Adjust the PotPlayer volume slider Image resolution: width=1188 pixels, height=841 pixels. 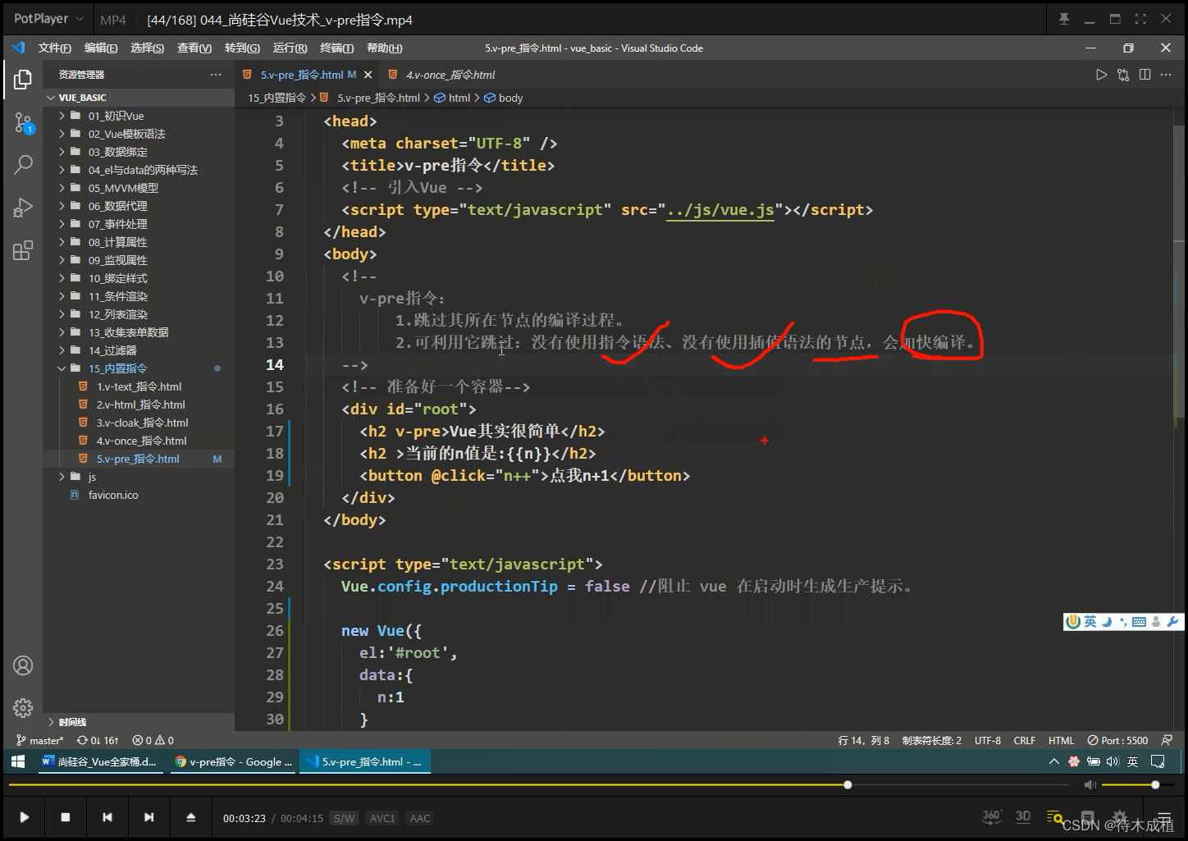pyautogui.click(x=1136, y=785)
